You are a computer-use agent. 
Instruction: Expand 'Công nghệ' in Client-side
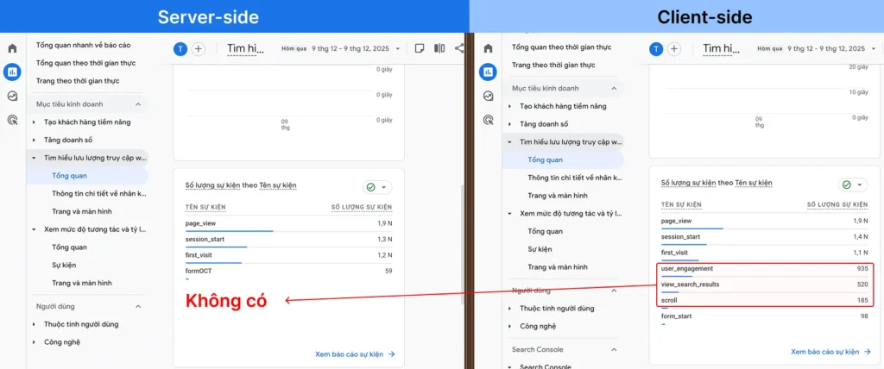pos(510,326)
